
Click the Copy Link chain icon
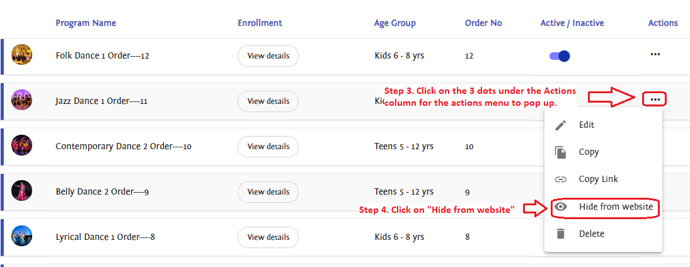tap(560, 179)
